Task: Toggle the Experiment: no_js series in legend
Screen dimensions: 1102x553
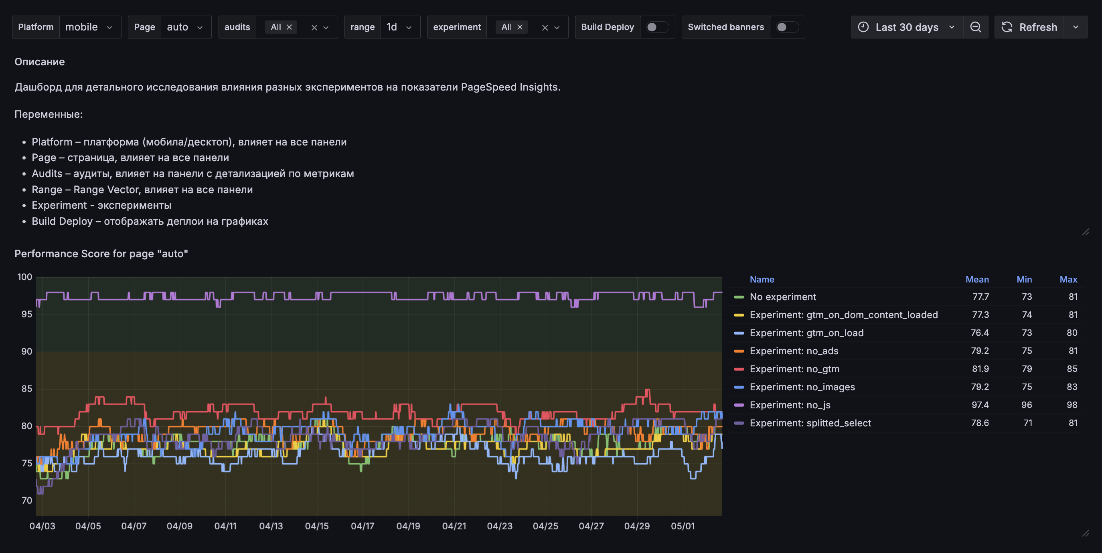Action: [x=790, y=405]
